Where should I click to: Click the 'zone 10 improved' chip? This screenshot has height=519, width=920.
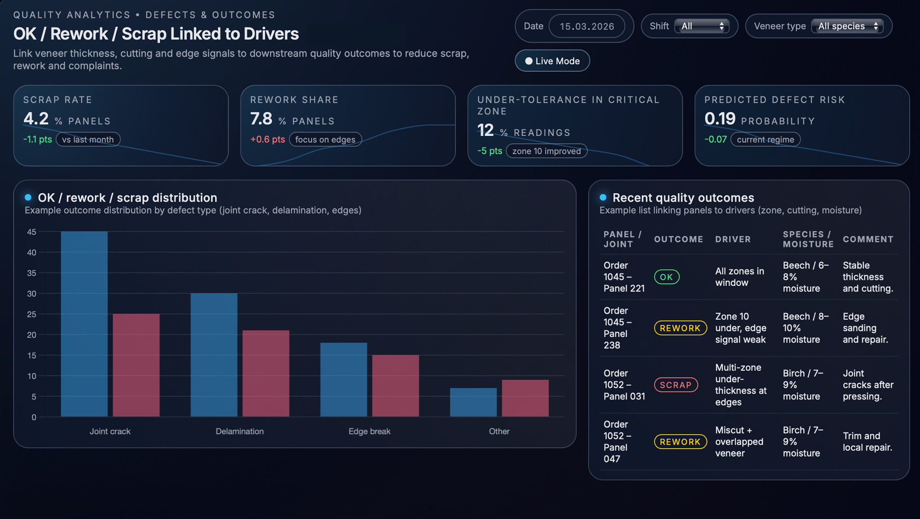coord(546,151)
